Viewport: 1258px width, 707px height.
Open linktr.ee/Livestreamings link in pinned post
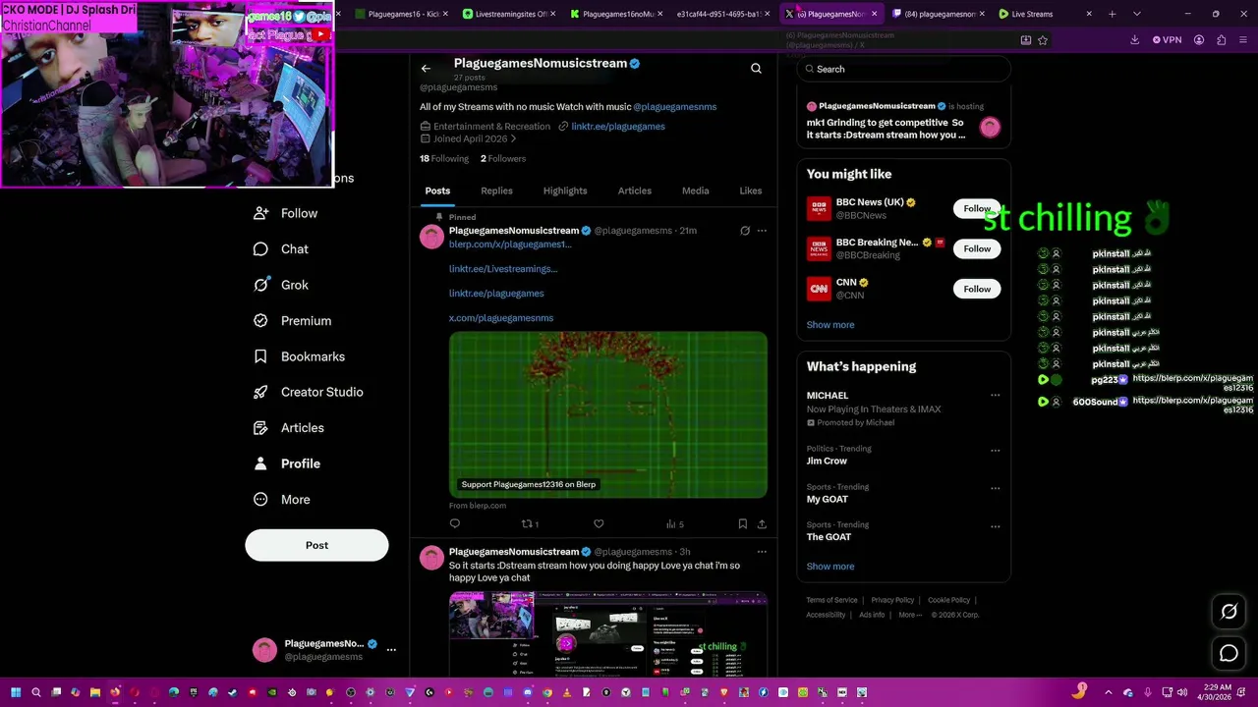click(x=503, y=269)
